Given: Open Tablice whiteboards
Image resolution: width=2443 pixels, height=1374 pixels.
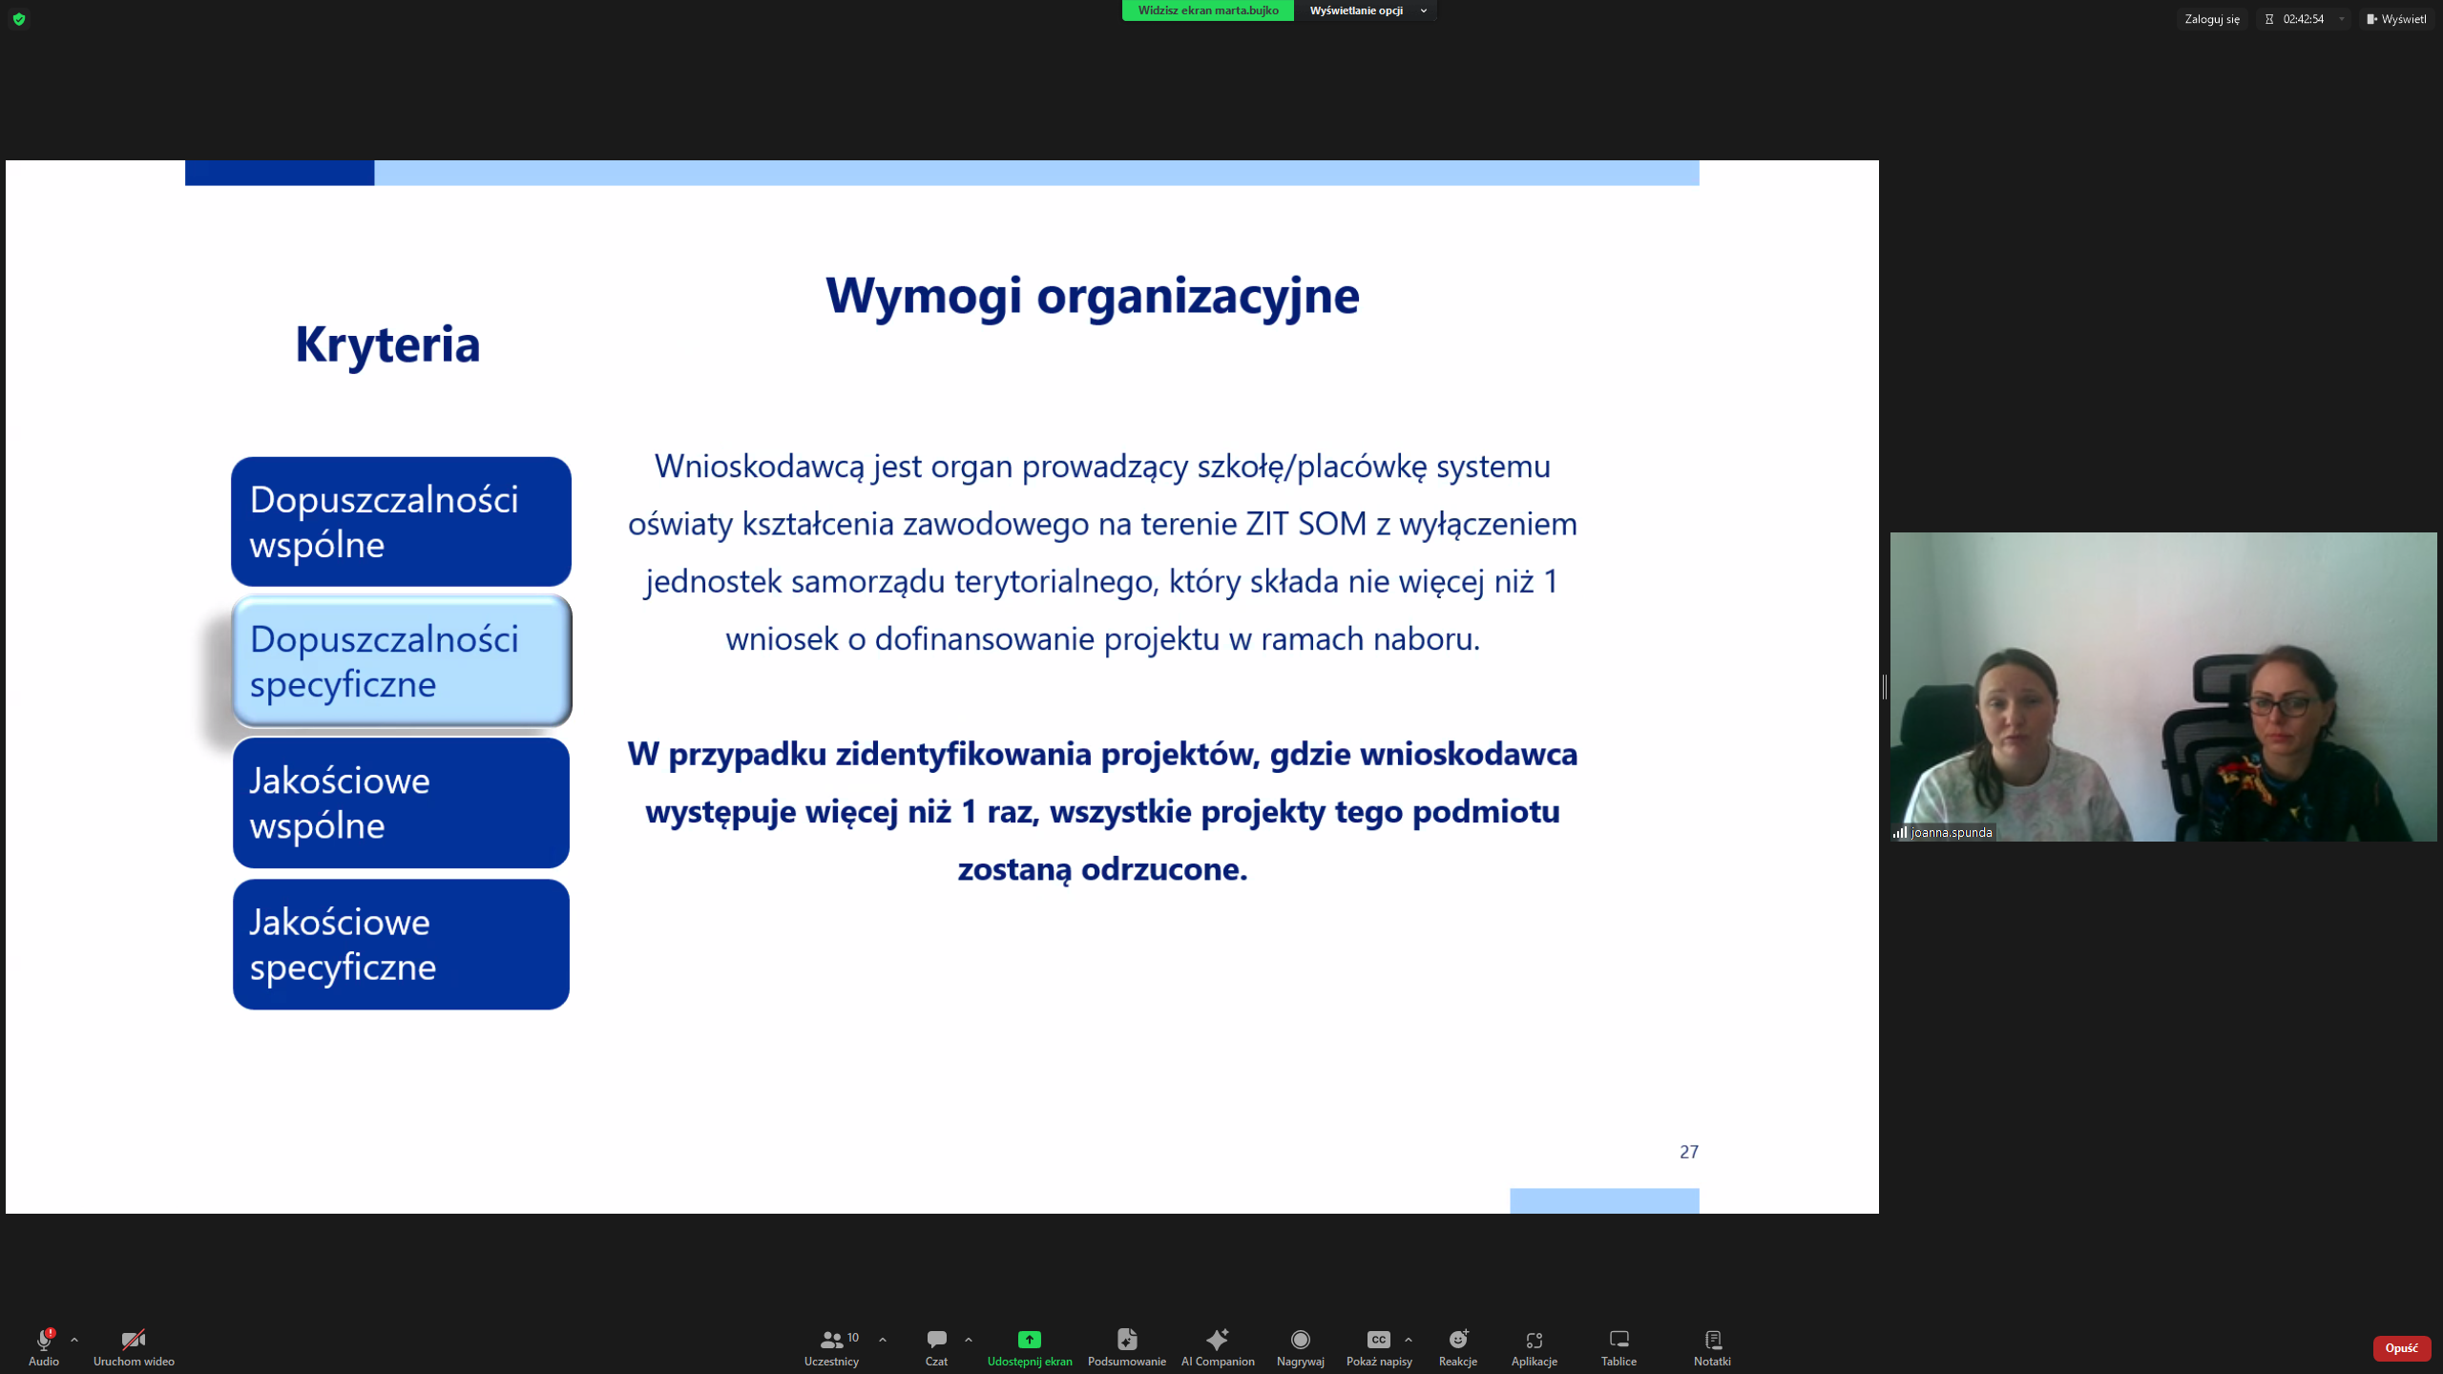Looking at the screenshot, I should click(x=1618, y=1346).
